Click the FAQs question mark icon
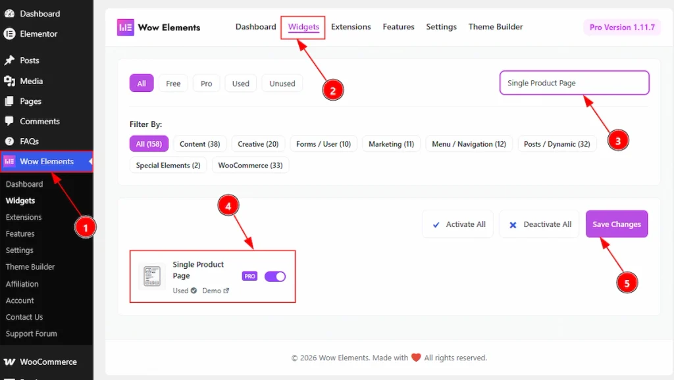 (x=9, y=141)
